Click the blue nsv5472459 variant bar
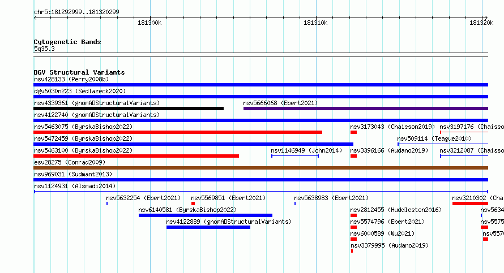Screen dimensions: 504x273 (194, 144)
